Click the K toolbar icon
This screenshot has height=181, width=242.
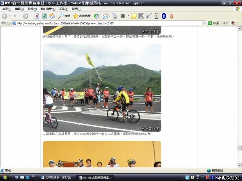click(141, 16)
